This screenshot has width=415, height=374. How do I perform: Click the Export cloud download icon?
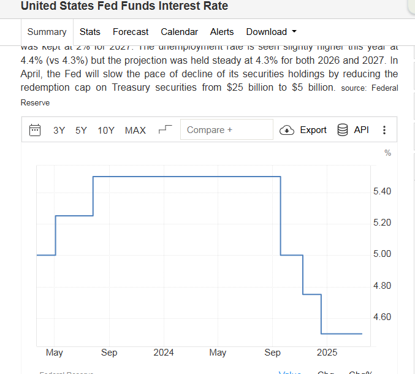[x=287, y=130]
